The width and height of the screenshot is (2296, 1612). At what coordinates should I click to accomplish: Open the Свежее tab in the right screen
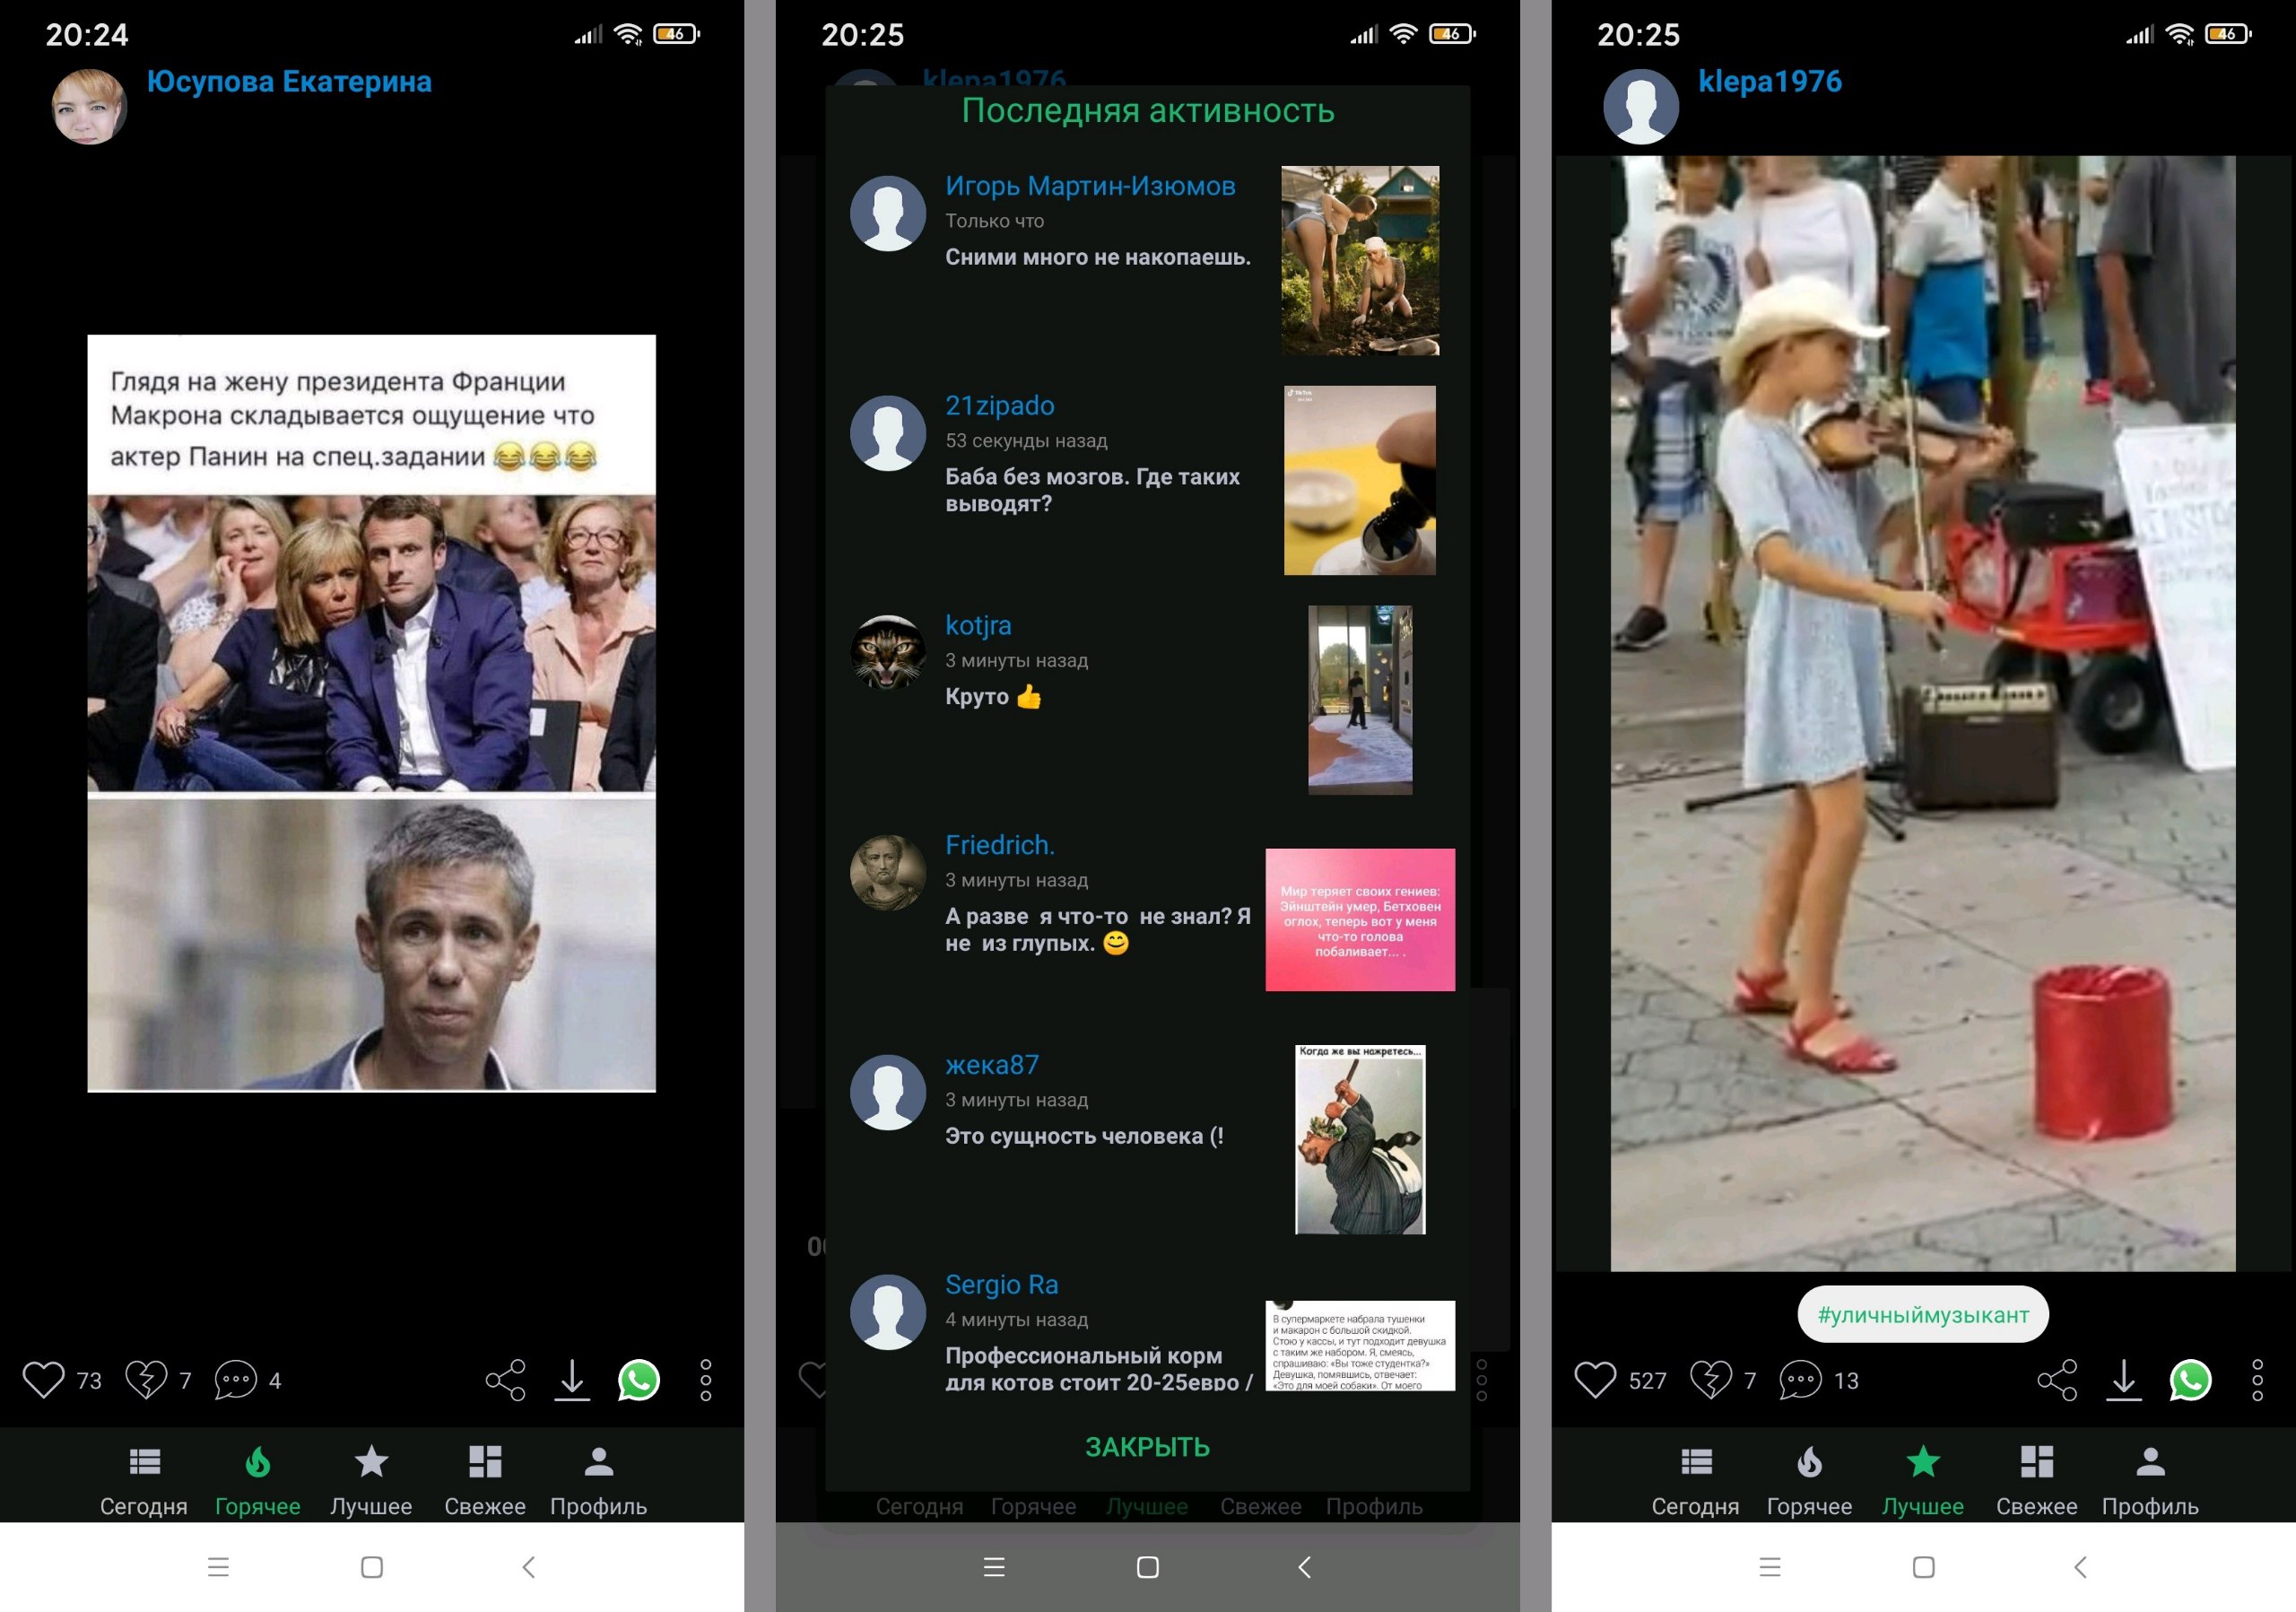click(2036, 1480)
